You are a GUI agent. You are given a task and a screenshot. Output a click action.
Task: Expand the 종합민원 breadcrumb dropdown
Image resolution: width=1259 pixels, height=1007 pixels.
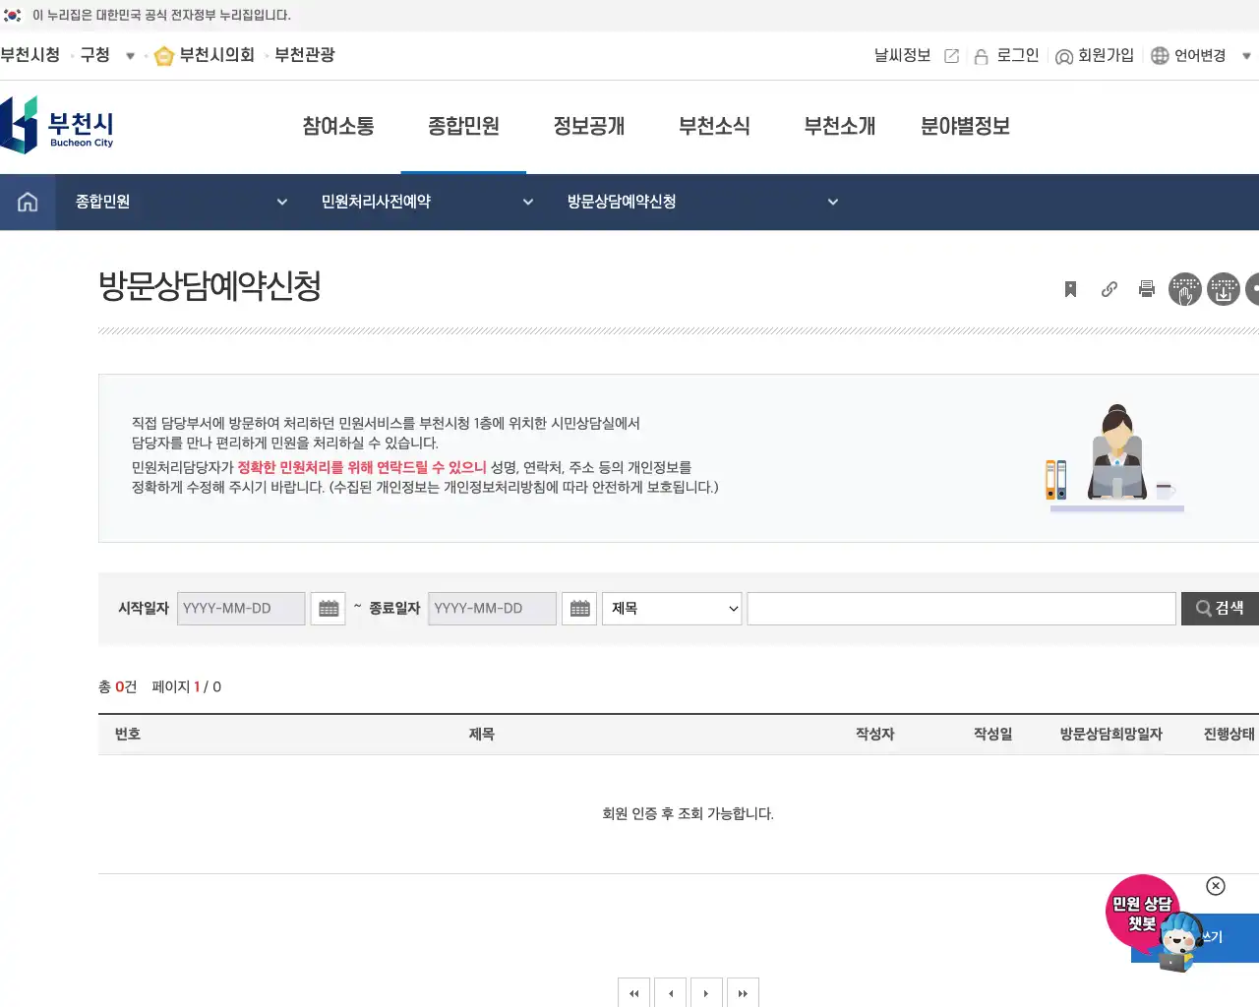point(281,202)
